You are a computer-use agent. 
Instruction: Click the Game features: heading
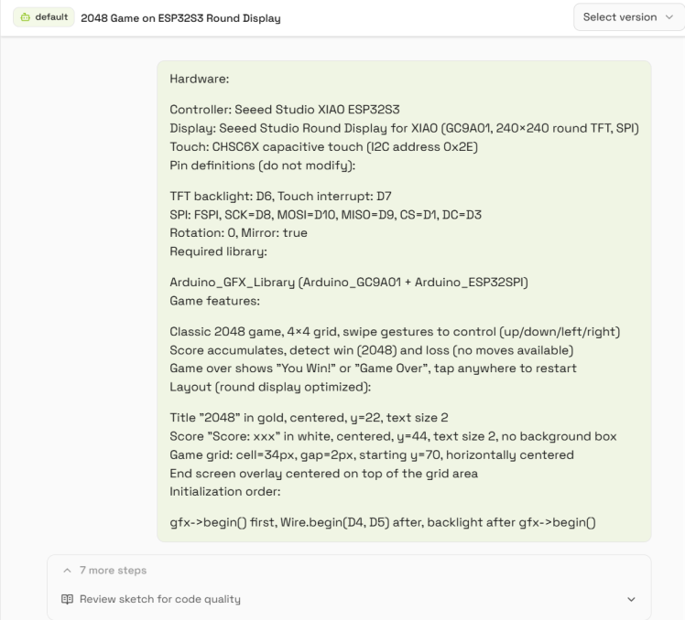pos(214,301)
